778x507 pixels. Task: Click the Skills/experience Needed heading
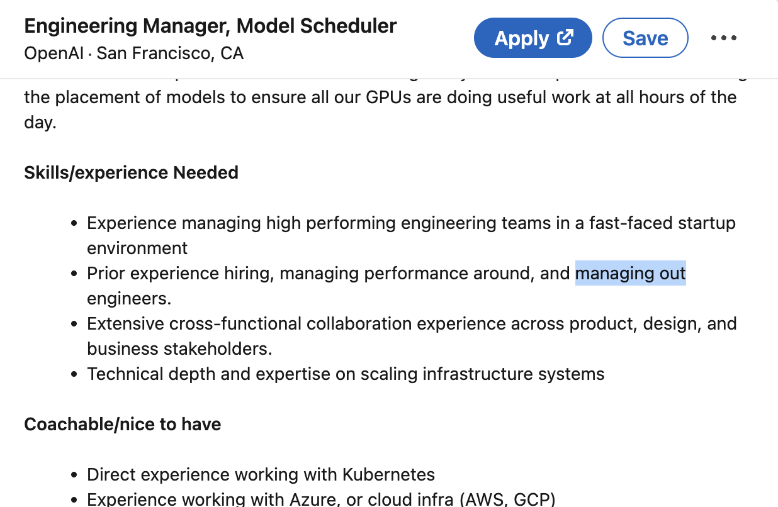(131, 172)
